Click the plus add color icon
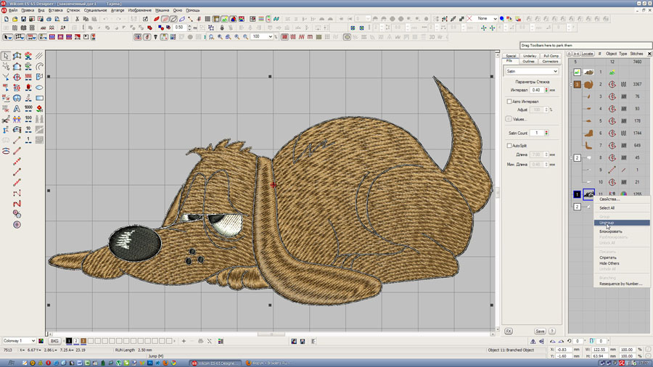653x367 pixels. [184, 341]
